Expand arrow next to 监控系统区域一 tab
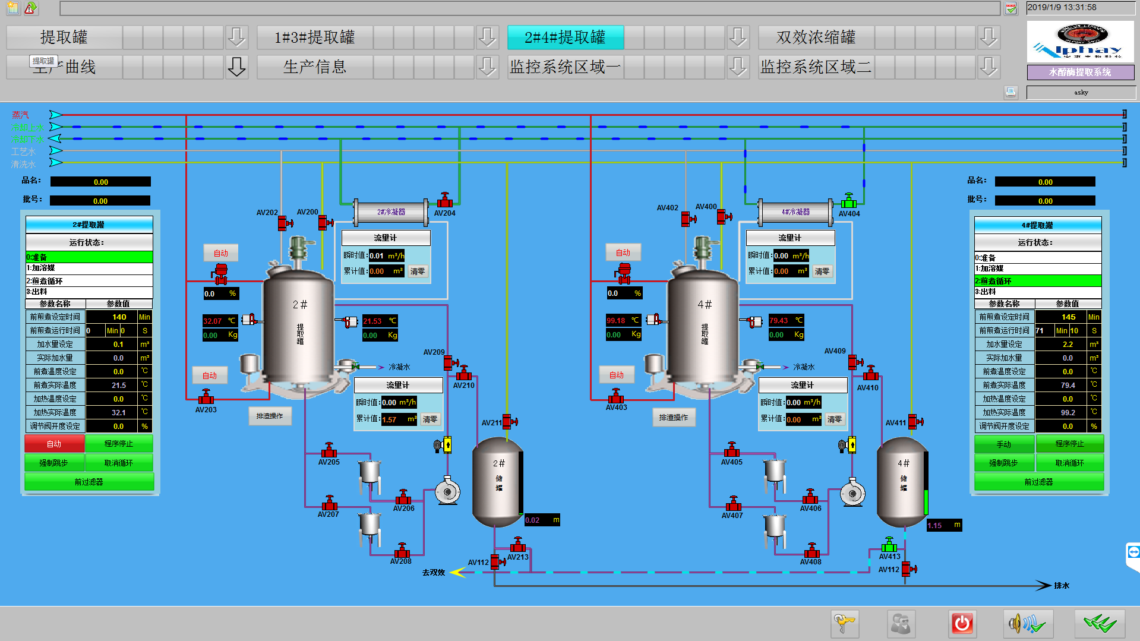Viewport: 1140px width, 641px height. (x=738, y=67)
